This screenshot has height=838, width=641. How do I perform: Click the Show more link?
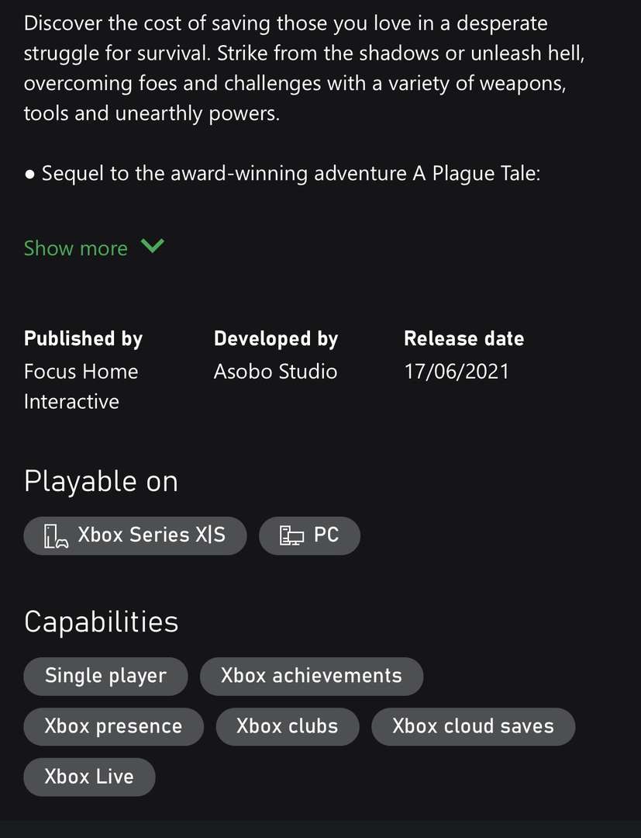(x=76, y=248)
